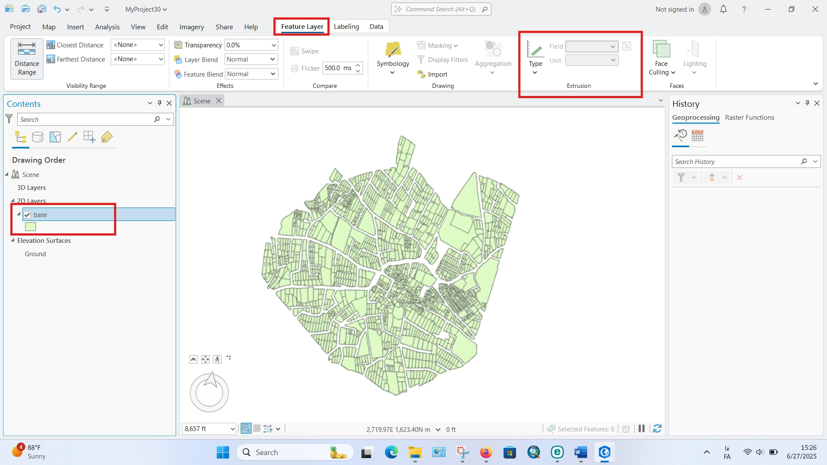Collapse the Scene tree node
The height and width of the screenshot is (465, 827).
click(6, 174)
